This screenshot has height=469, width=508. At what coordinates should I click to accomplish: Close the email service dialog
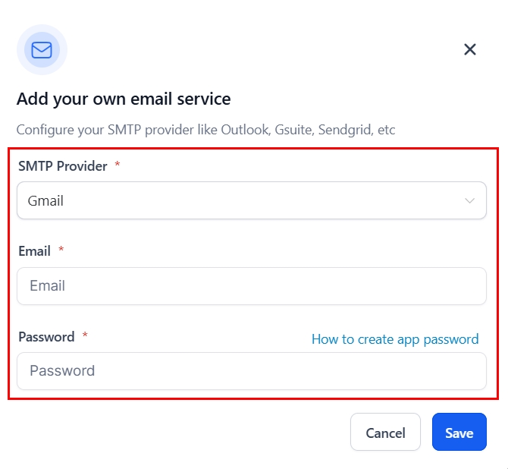(470, 49)
